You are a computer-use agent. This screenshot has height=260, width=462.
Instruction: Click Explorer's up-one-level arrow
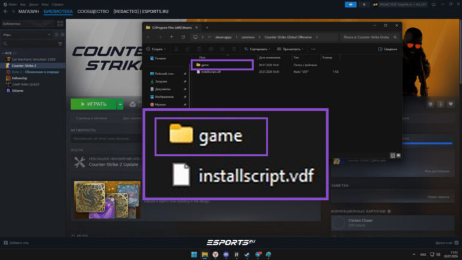171,37
